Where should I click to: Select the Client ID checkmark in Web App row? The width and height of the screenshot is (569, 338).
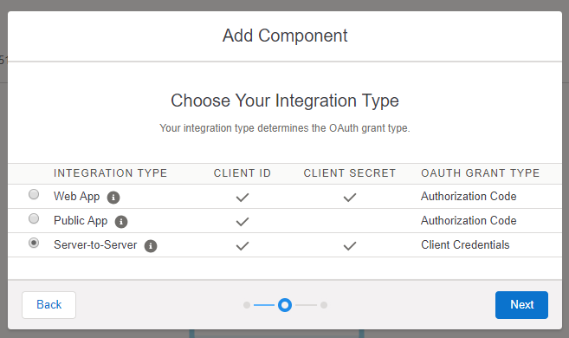pos(242,198)
